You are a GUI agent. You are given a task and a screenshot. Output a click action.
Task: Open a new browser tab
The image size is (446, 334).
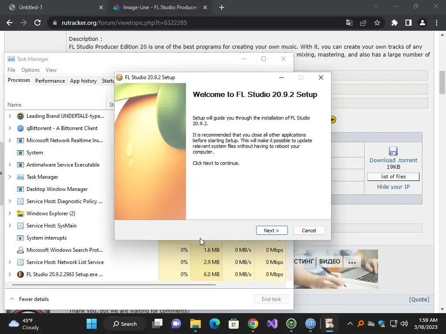(222, 7)
